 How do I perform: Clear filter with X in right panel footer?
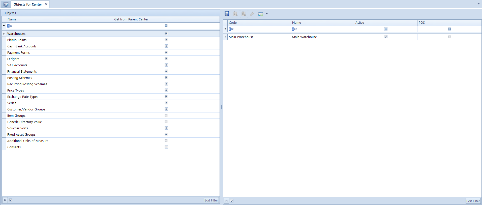[226, 201]
